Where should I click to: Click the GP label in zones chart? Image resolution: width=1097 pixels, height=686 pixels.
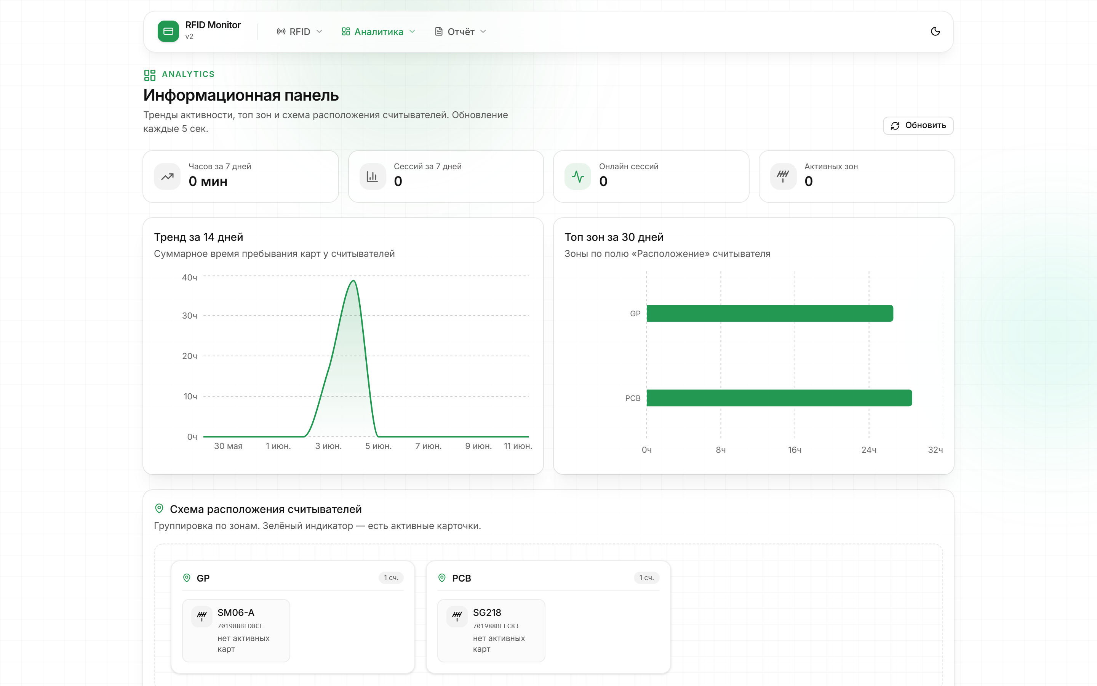coord(635,314)
